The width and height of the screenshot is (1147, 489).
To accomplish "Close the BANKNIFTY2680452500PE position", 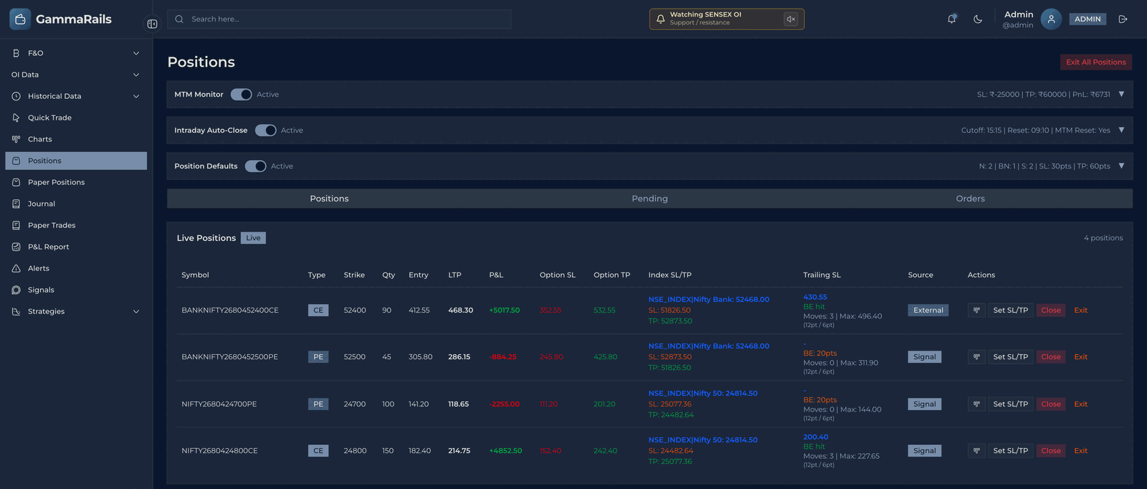I will (1051, 357).
